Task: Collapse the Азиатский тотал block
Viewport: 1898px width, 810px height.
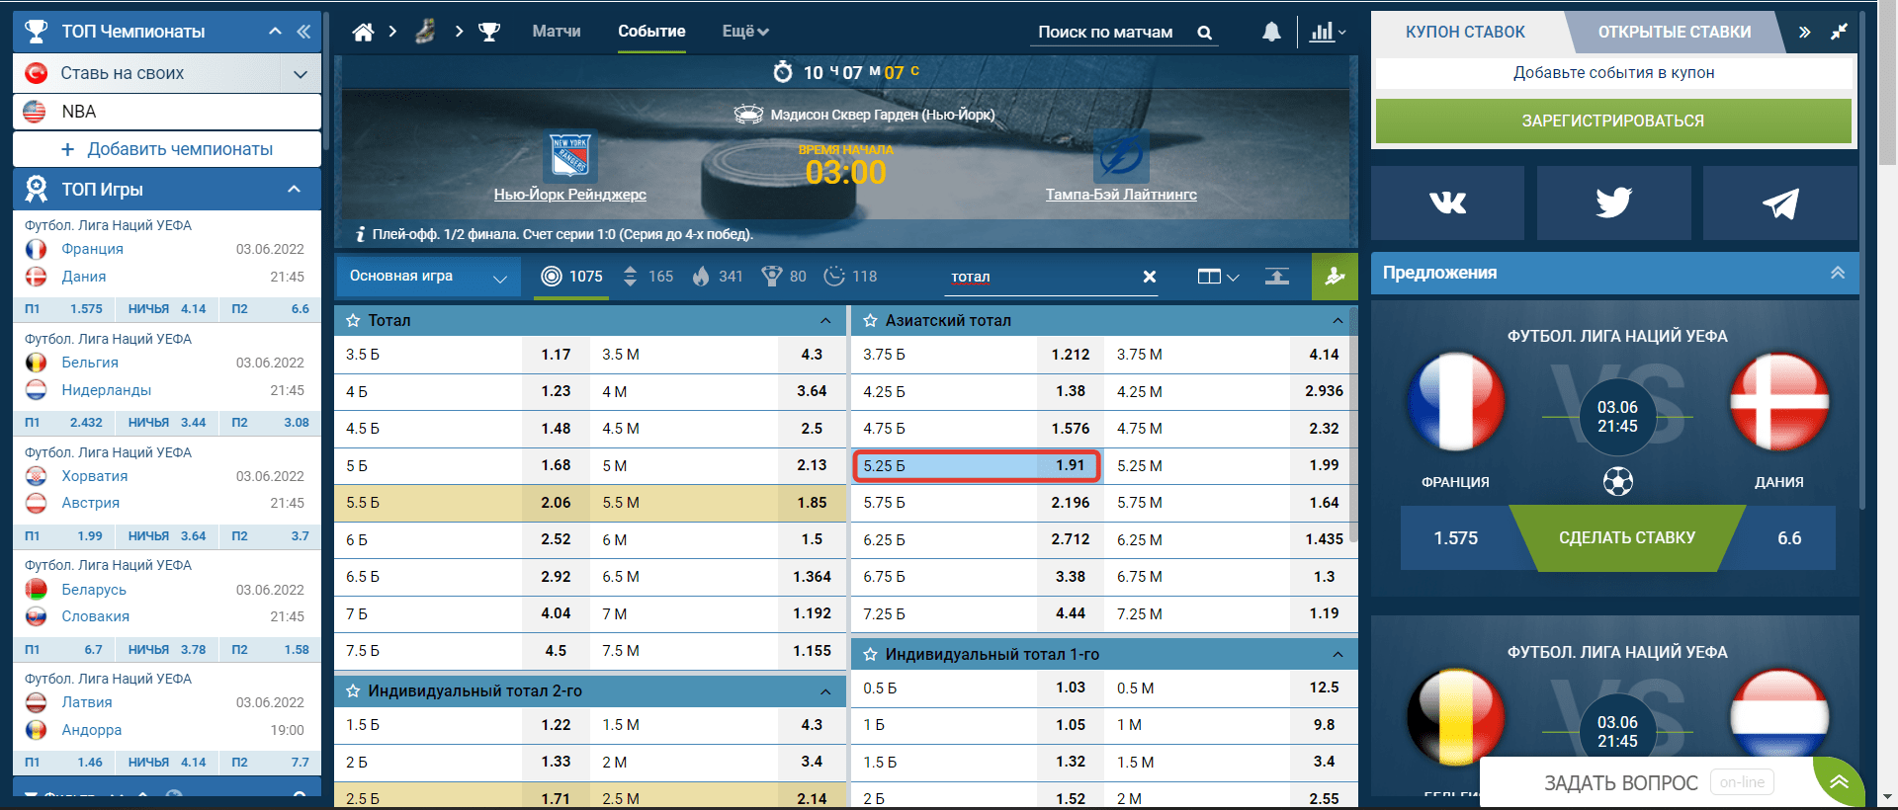Action: [1337, 320]
